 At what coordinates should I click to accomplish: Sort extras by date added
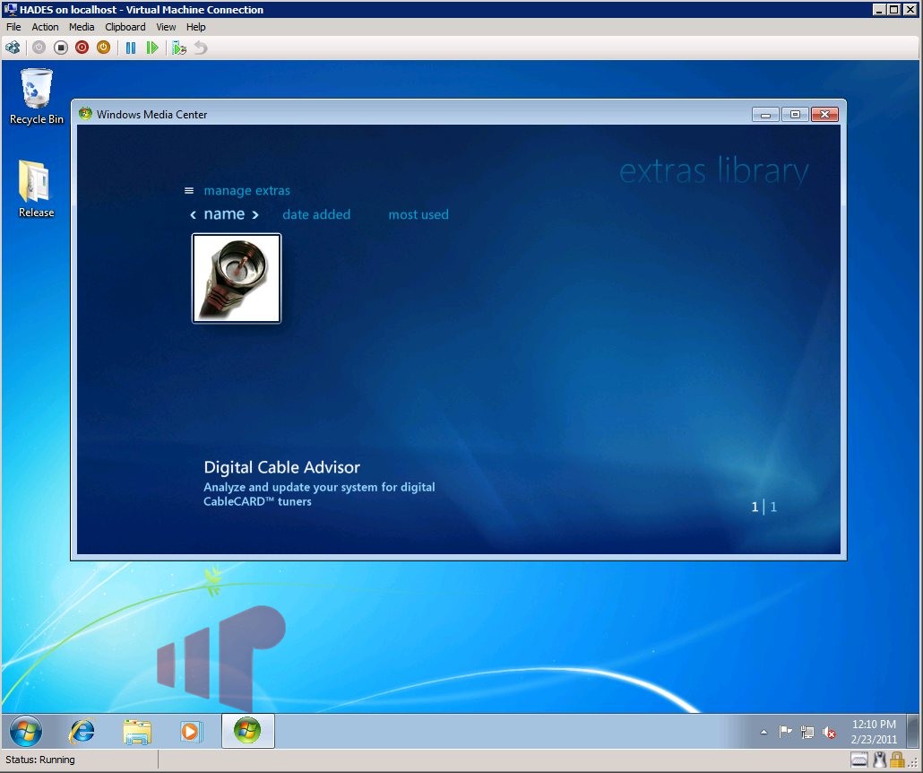(316, 214)
